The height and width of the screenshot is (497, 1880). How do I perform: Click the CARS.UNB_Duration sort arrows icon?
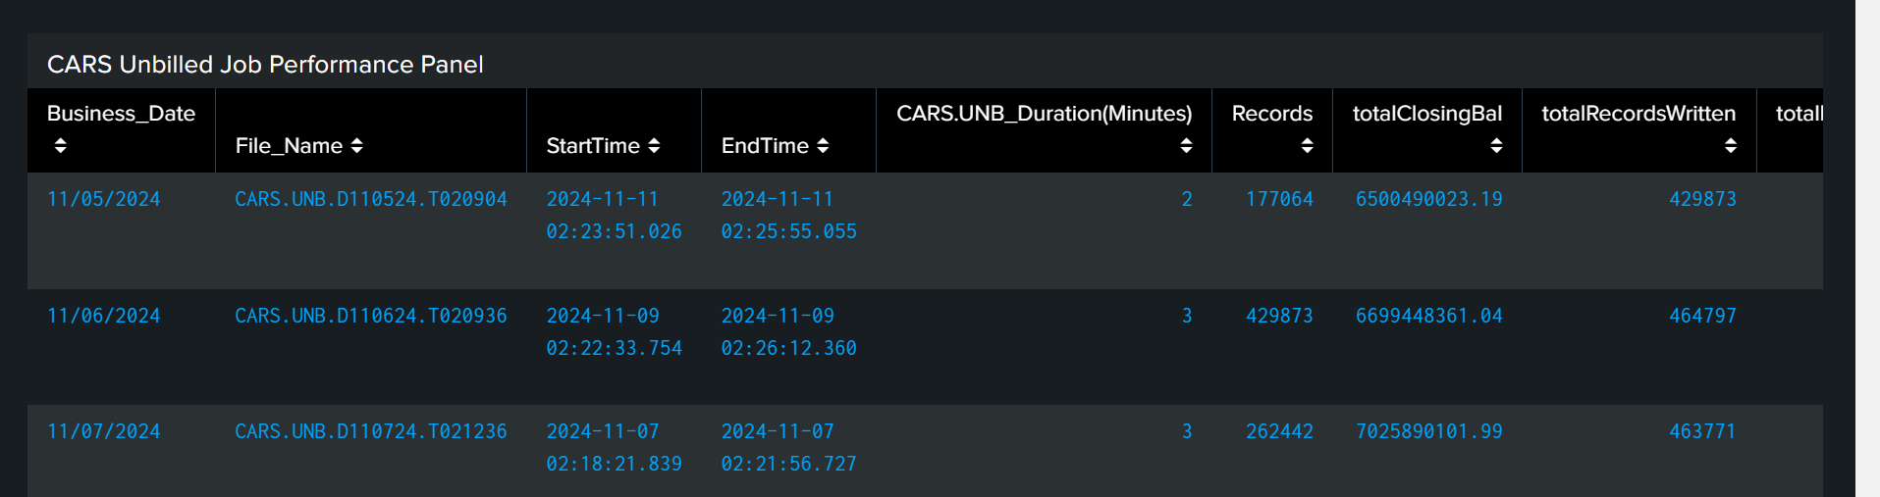[1186, 145]
